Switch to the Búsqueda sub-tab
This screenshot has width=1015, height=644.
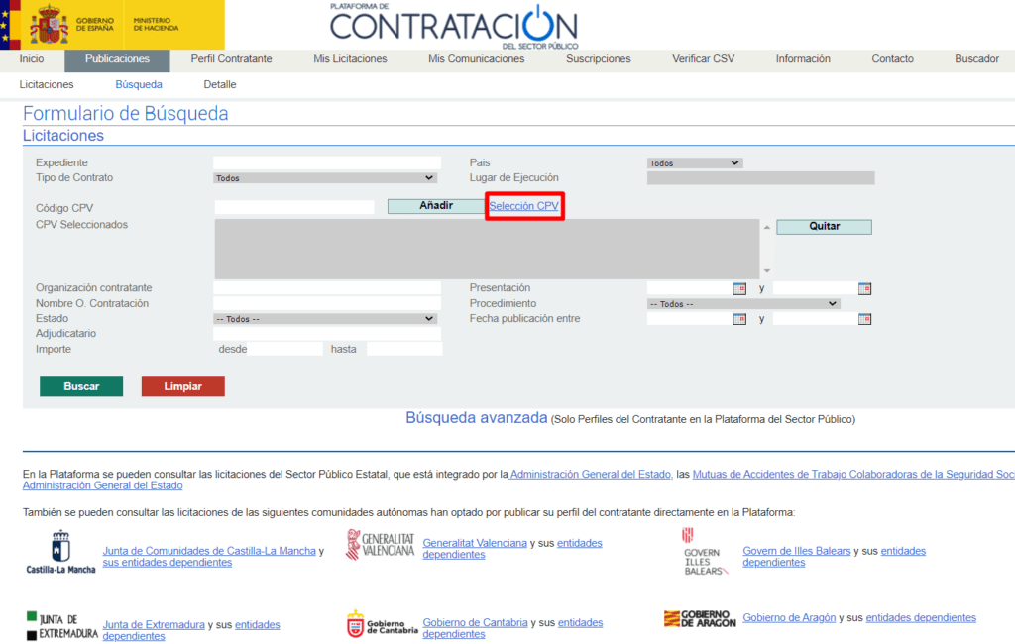(139, 85)
